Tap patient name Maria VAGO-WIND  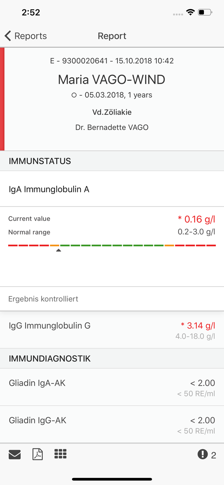coord(112,80)
